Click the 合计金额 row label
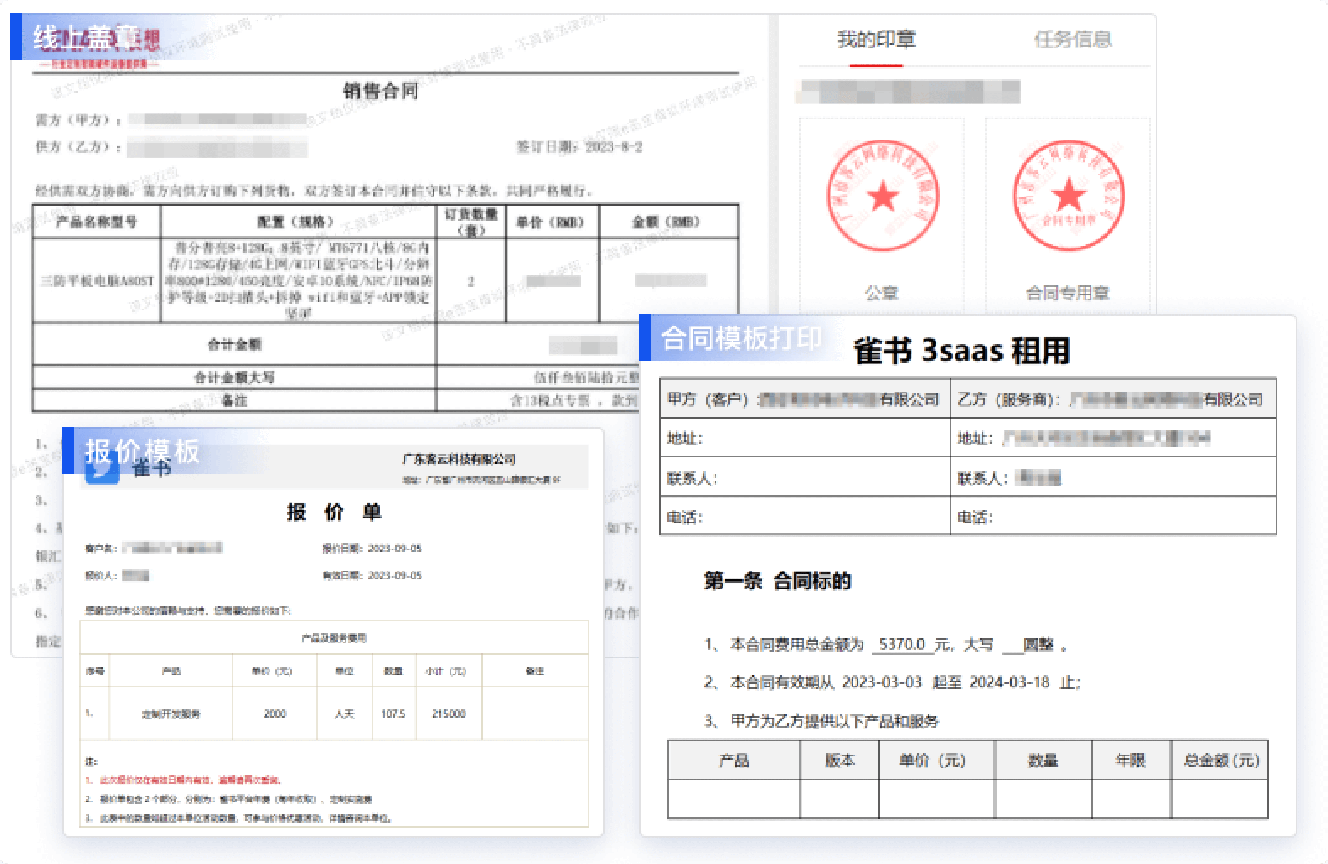The height and width of the screenshot is (864, 1328). [234, 344]
